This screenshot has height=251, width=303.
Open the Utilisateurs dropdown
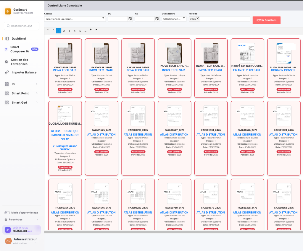pos(174,19)
